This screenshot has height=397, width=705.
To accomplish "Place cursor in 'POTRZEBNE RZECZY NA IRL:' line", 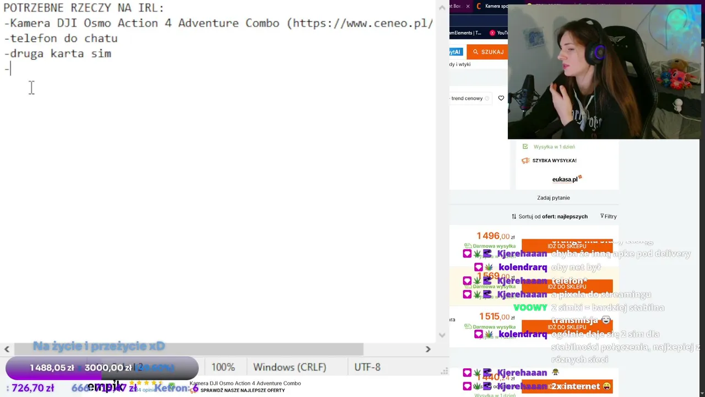I will [84, 8].
